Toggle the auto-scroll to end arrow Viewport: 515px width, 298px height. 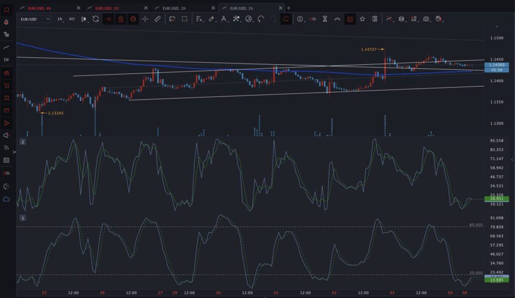tap(108, 19)
